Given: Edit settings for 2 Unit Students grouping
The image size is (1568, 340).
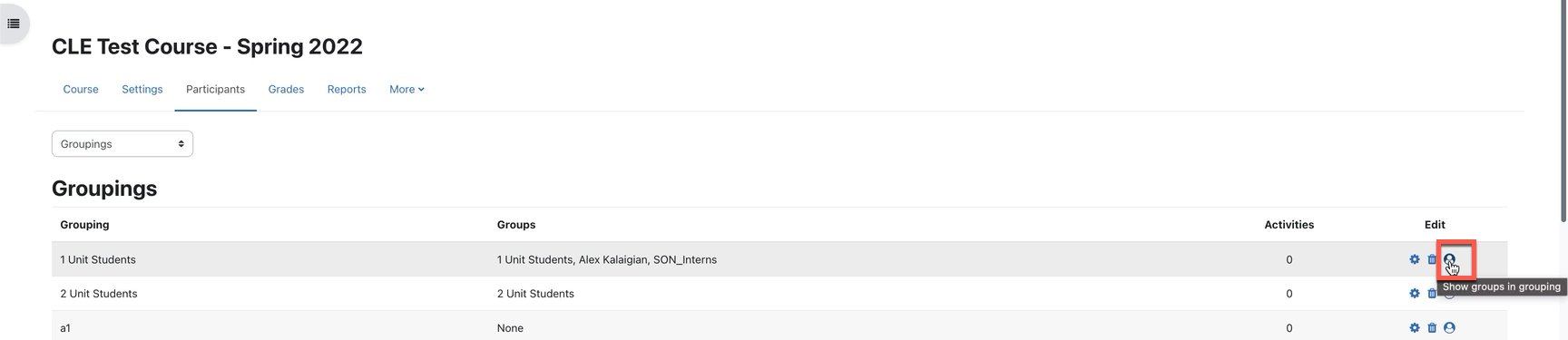Looking at the screenshot, I should click(x=1414, y=293).
